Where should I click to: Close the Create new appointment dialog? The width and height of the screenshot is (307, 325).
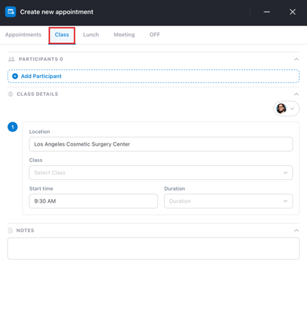point(292,12)
